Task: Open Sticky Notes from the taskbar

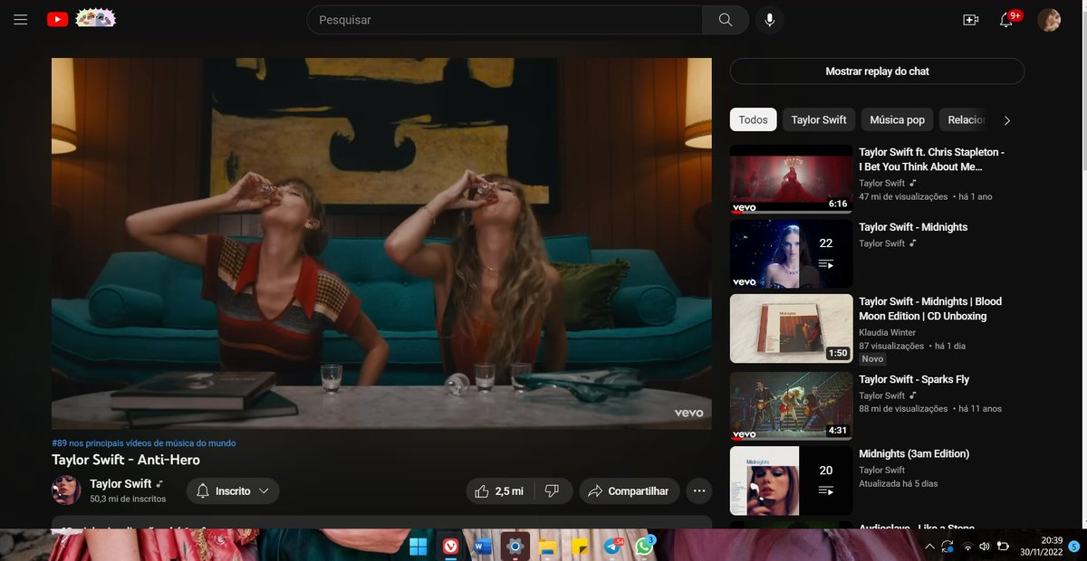Action: [579, 547]
